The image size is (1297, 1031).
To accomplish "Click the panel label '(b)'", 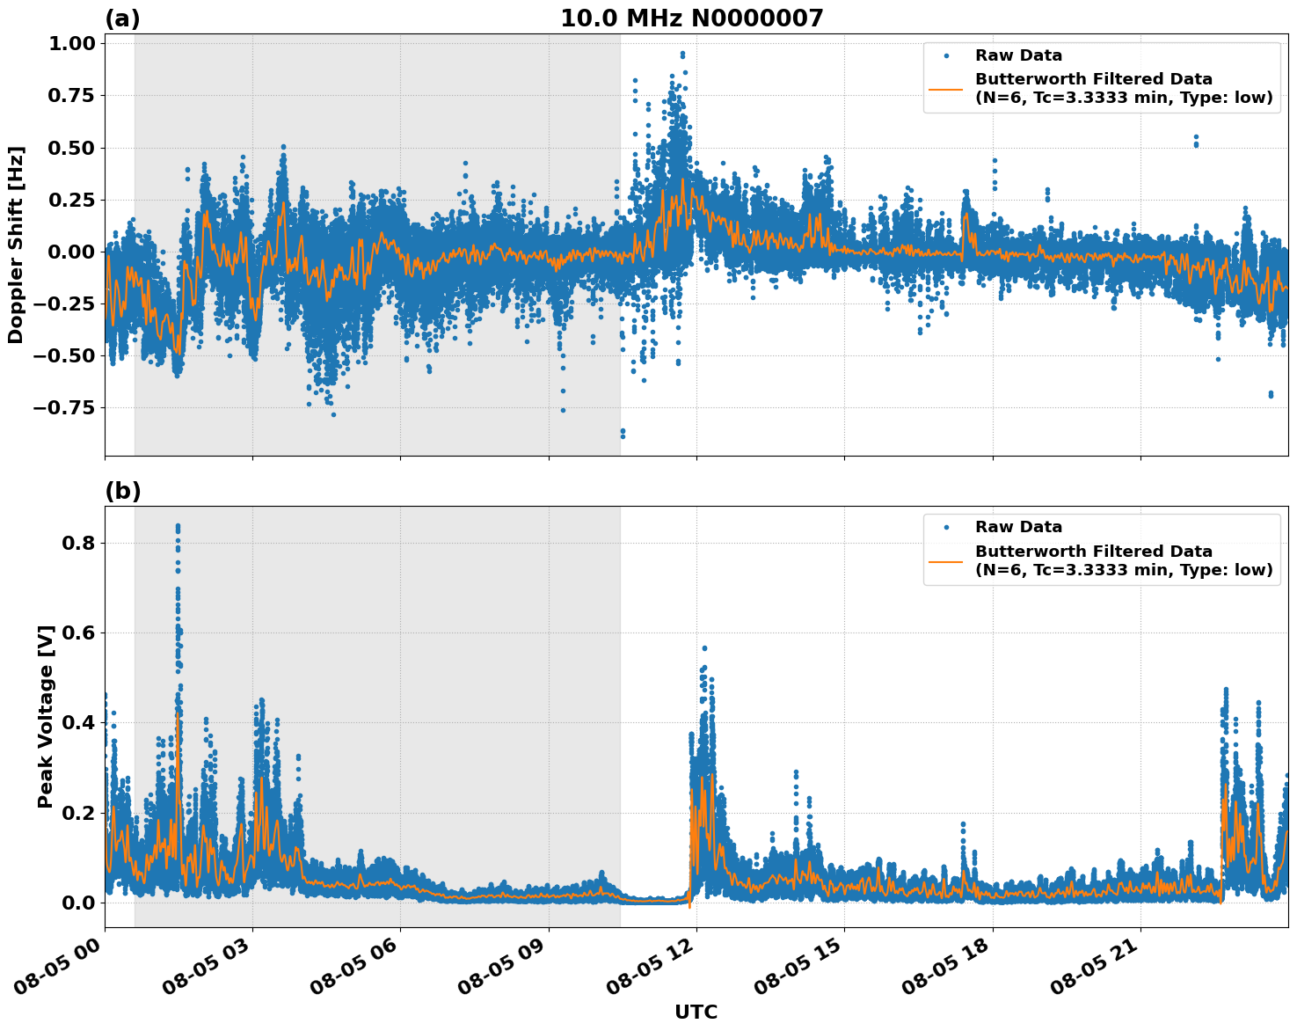I will point(123,489).
